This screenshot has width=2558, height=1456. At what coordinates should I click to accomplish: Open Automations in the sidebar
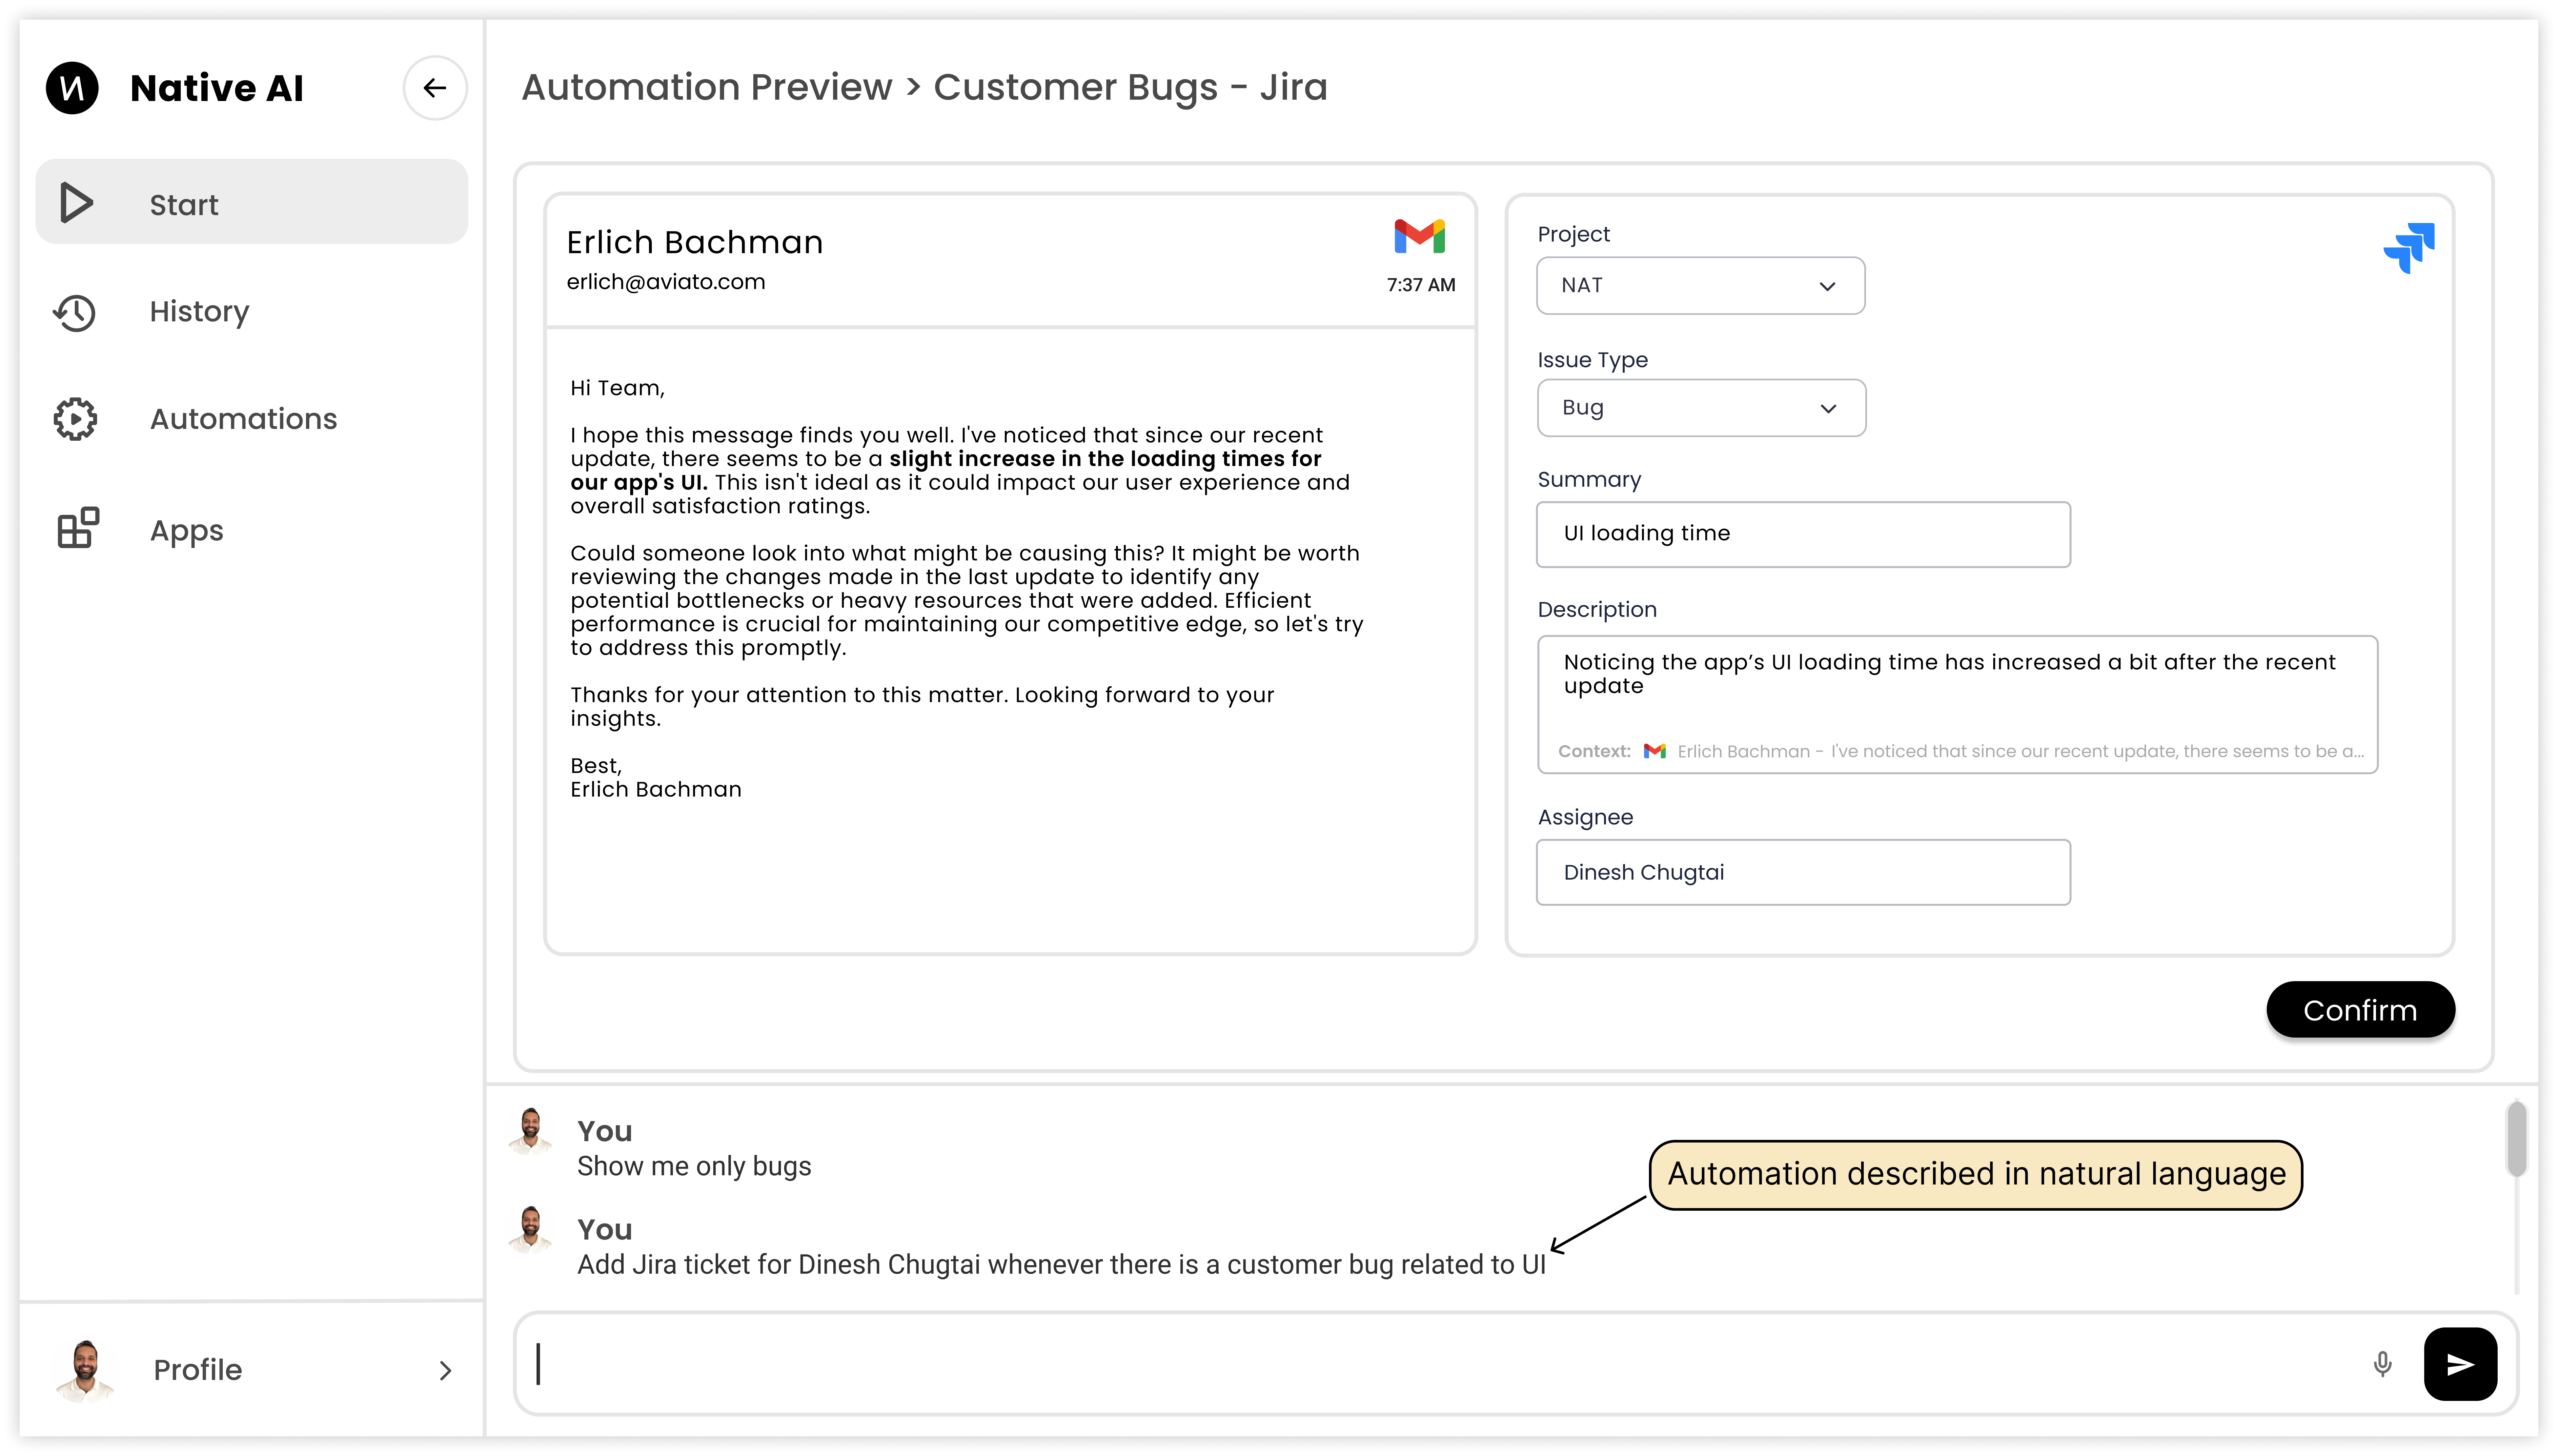(x=243, y=419)
